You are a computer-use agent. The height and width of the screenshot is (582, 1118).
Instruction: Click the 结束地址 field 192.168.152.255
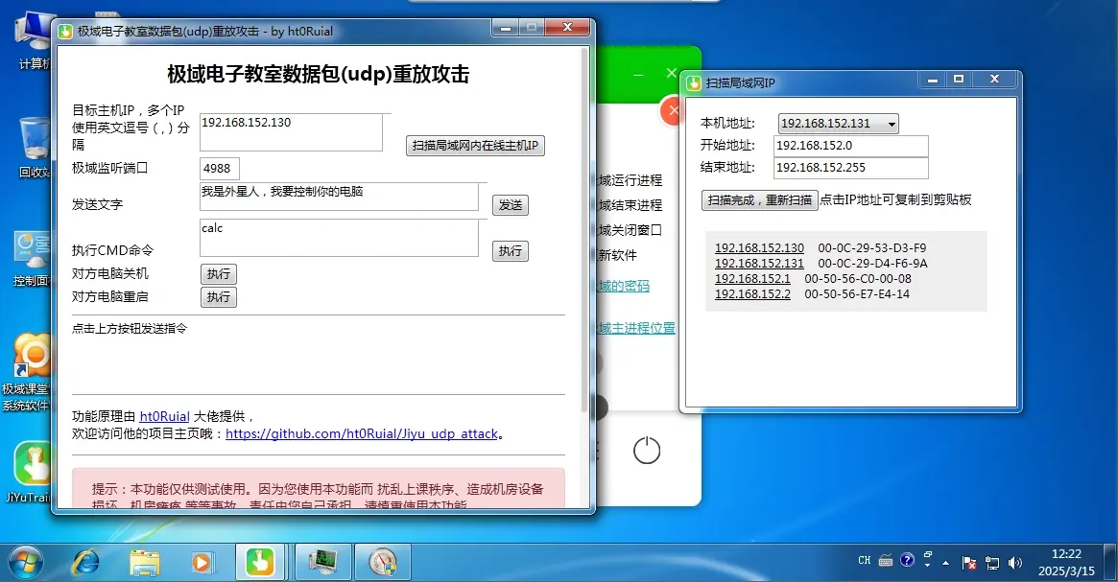(x=850, y=168)
